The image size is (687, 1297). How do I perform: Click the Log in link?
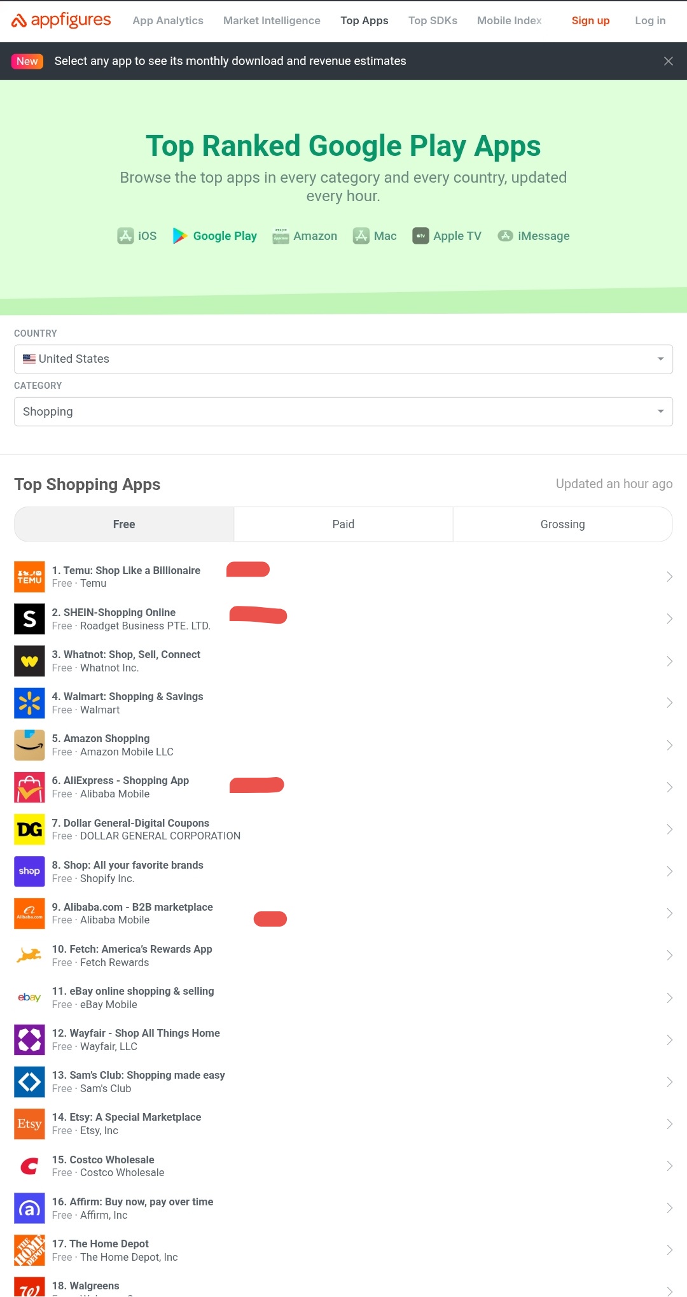click(x=650, y=20)
